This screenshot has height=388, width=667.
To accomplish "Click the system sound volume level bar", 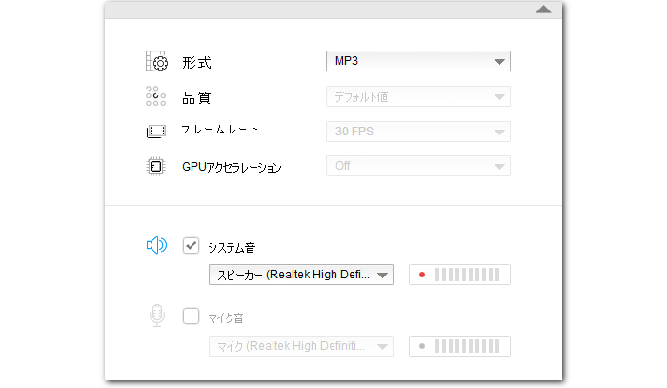I will point(467,276).
